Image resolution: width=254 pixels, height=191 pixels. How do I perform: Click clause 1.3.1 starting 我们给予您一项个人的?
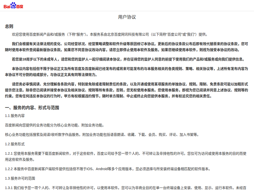coord(126,188)
